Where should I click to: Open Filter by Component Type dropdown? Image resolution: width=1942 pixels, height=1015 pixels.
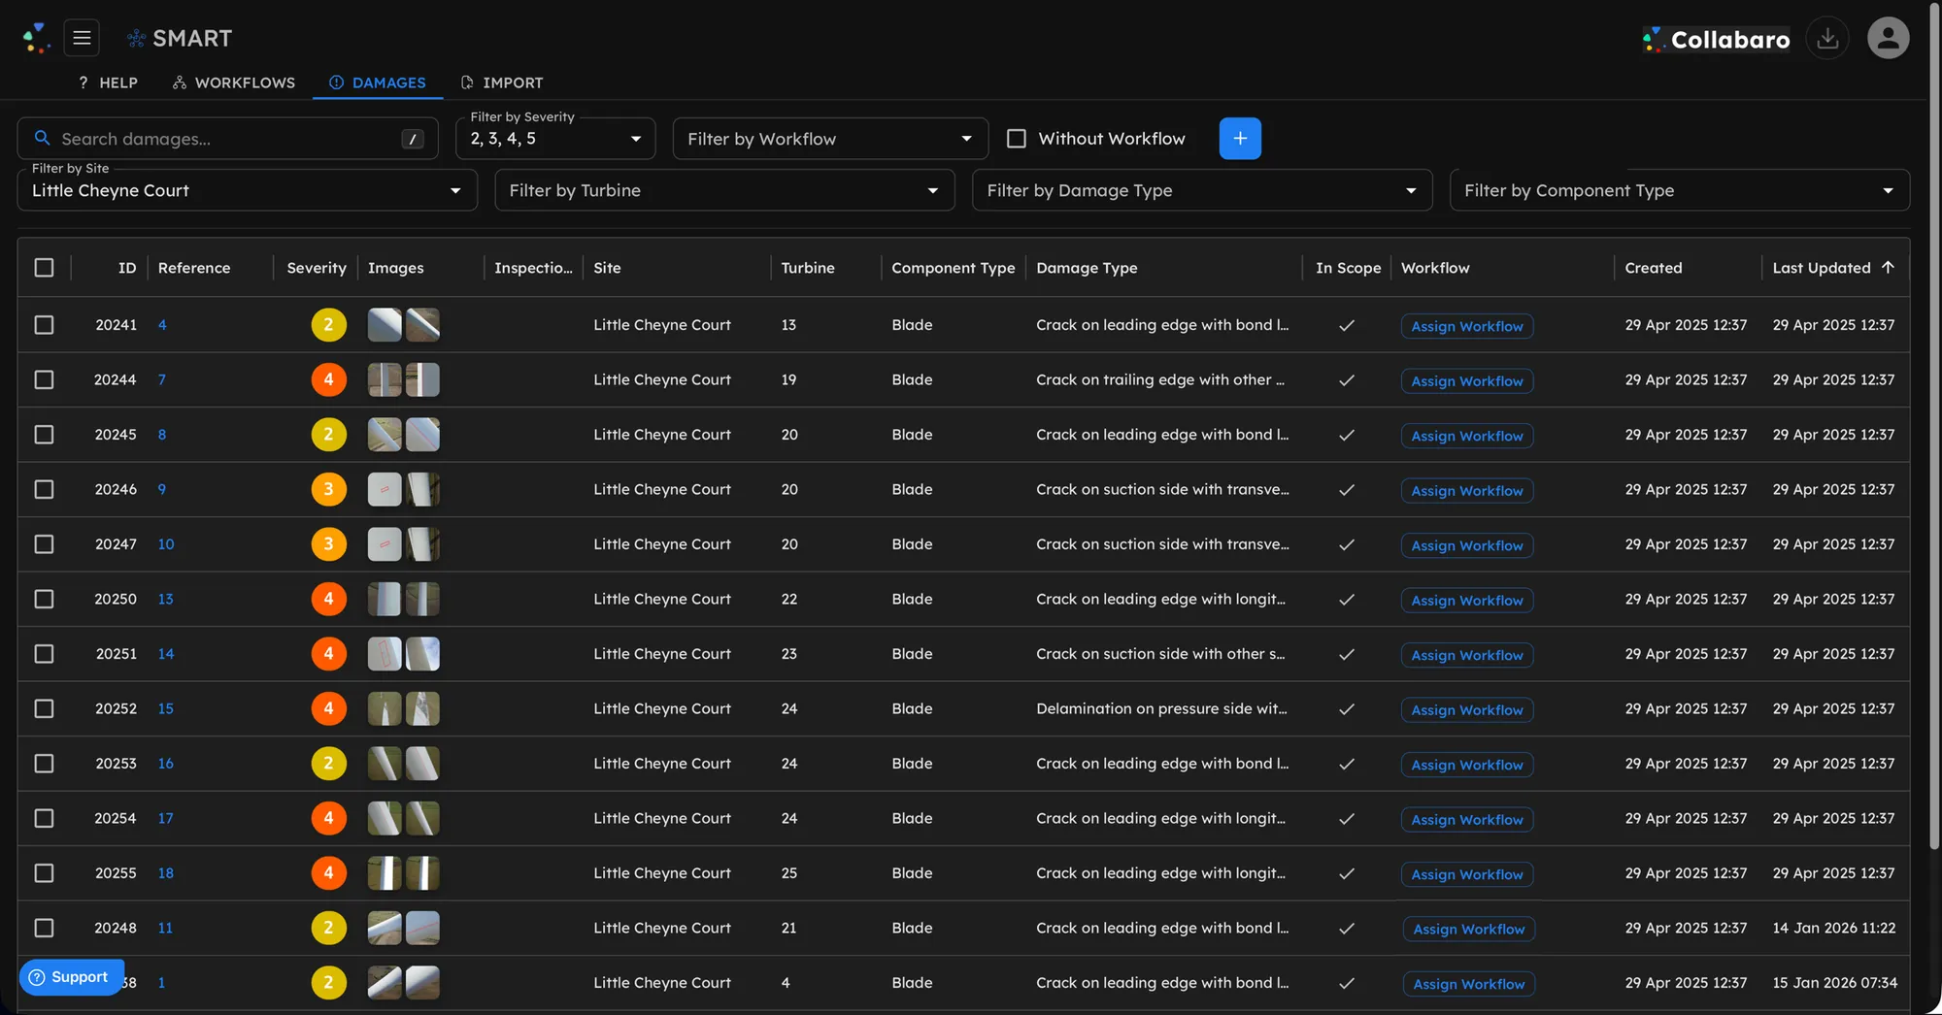coord(1679,190)
